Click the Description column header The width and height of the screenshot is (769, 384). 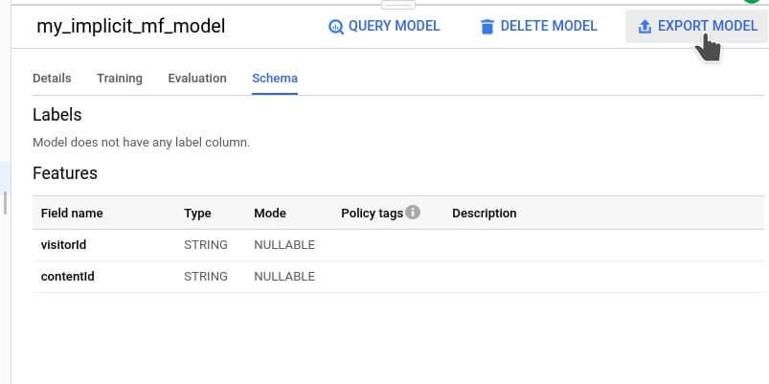(484, 214)
